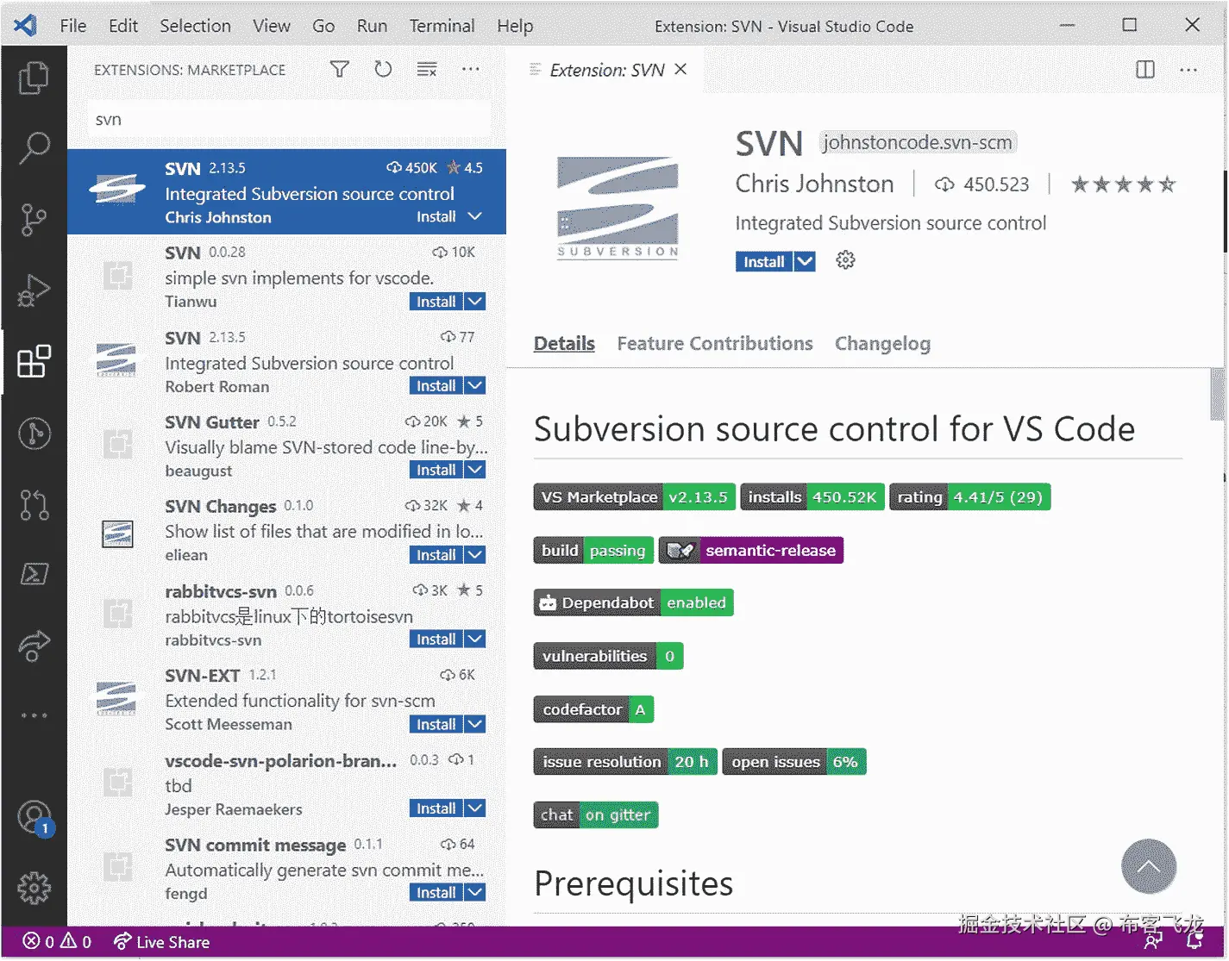Expand install dropdown for rabbitvcs-svn
This screenshot has width=1229, height=961.
coord(474,640)
